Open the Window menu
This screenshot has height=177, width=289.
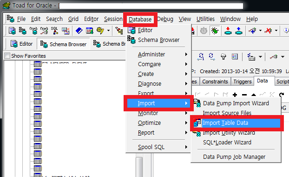point(230,19)
